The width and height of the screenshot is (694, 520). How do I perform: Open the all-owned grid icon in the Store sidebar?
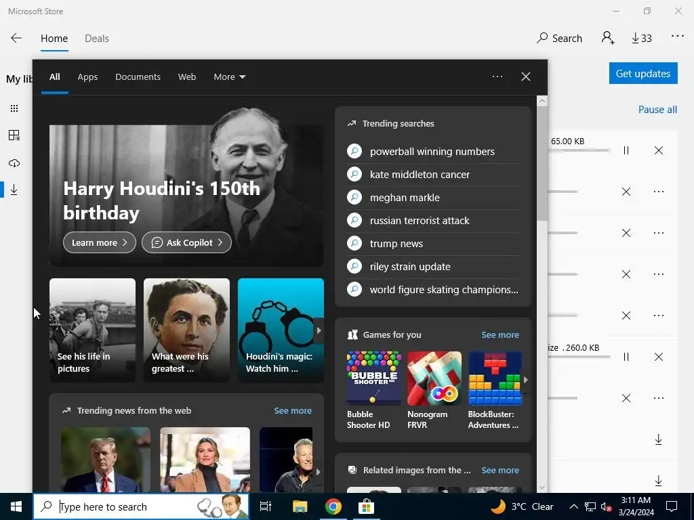click(x=14, y=108)
